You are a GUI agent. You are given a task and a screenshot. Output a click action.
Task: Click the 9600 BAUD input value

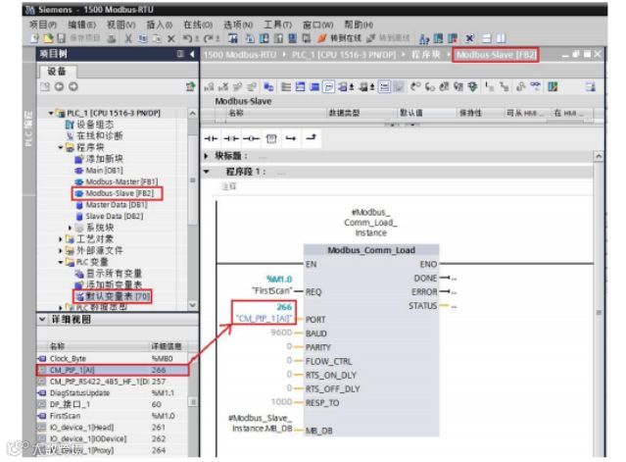click(x=281, y=333)
